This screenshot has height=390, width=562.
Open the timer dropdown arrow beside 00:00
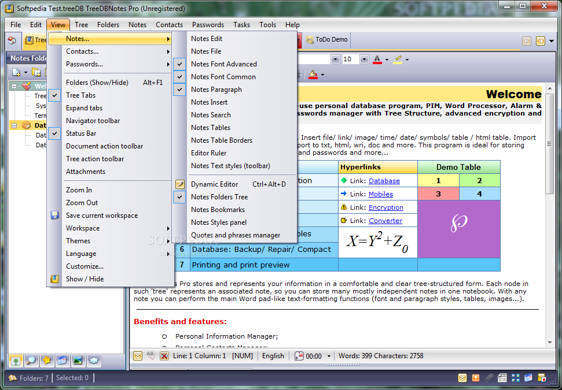click(x=329, y=356)
